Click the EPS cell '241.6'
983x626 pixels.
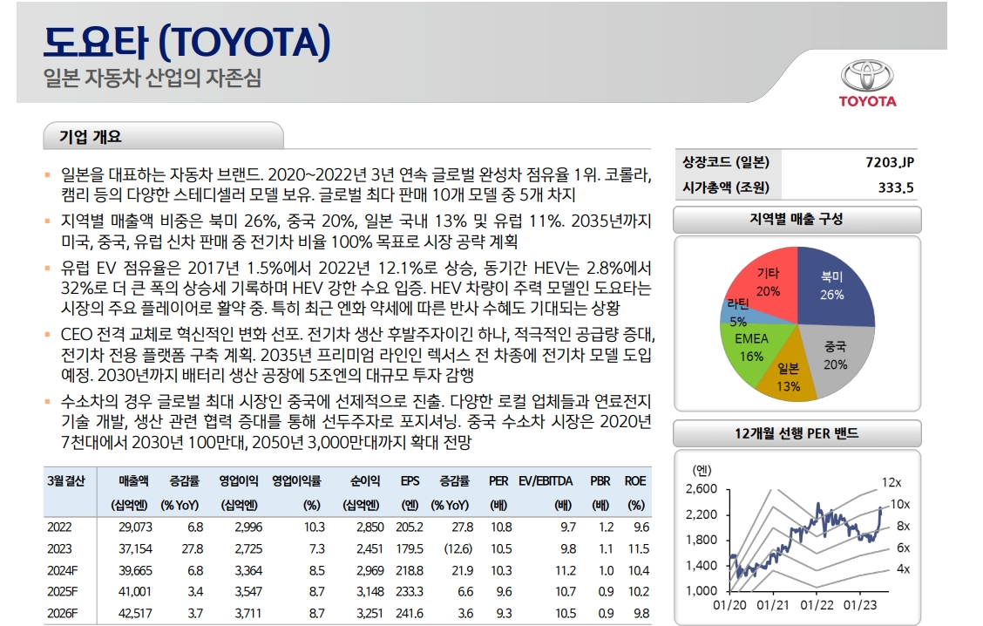pyautogui.click(x=410, y=614)
